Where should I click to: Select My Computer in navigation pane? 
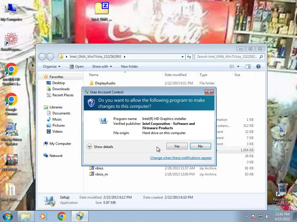tap(60, 144)
